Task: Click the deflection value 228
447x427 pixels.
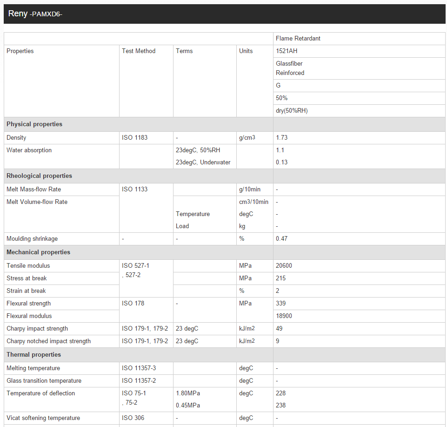Action: 281,393
